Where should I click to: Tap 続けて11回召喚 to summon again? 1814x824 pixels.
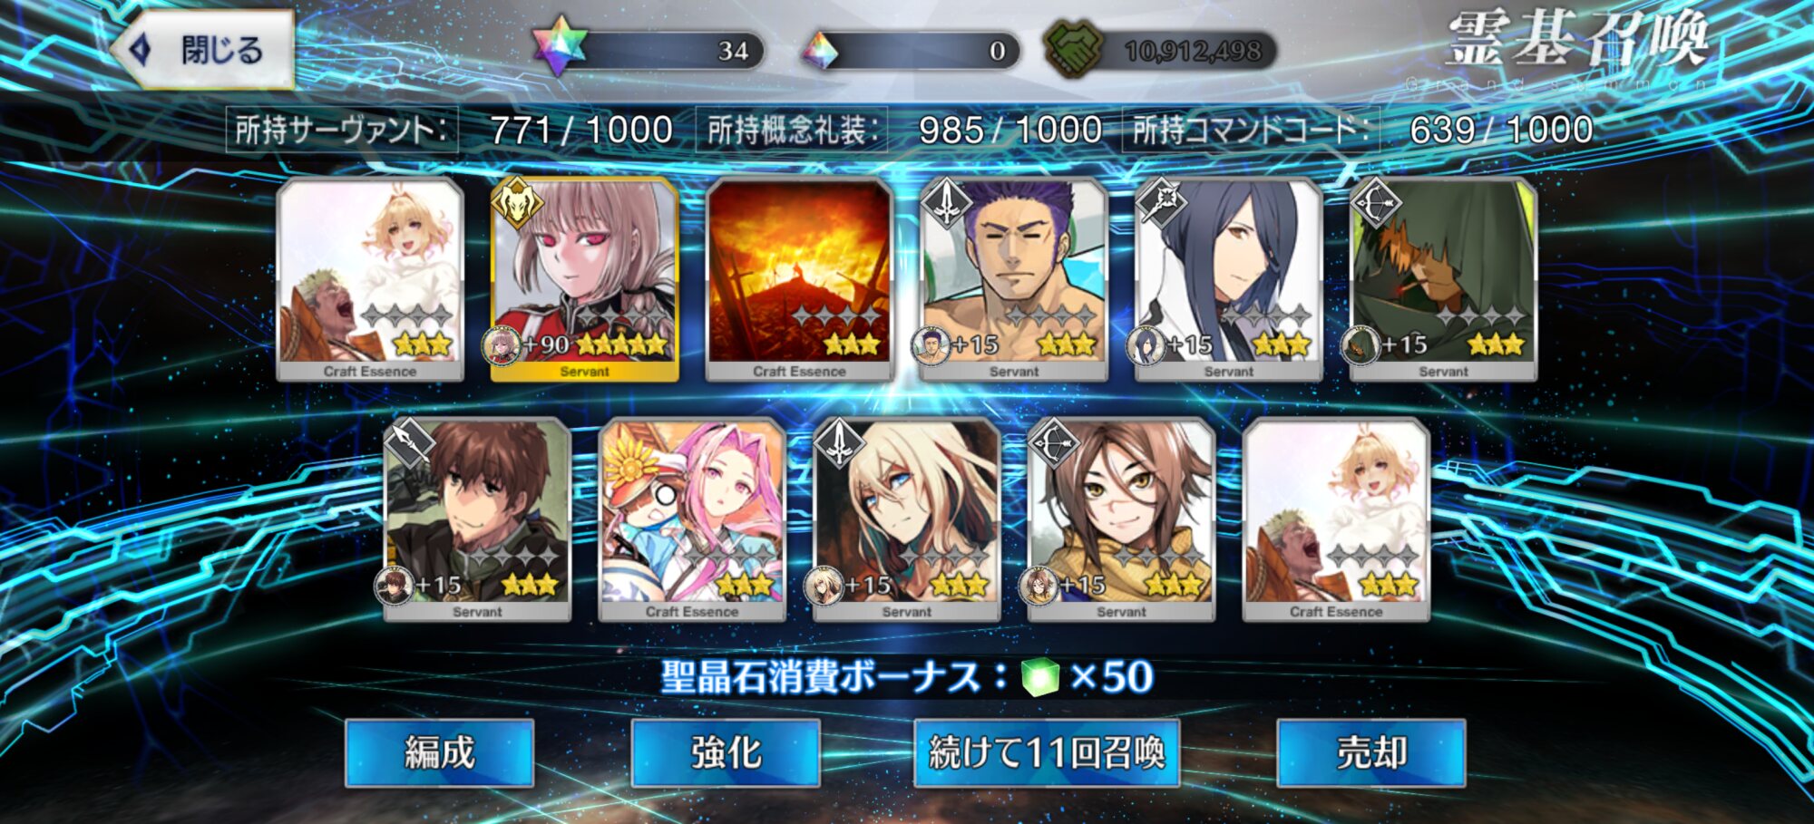[1047, 752]
